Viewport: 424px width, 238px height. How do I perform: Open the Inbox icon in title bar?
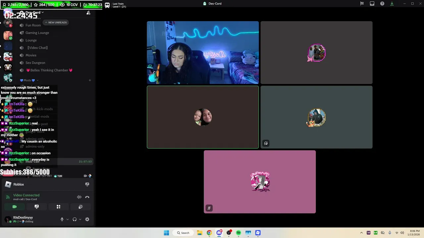tap(372, 4)
